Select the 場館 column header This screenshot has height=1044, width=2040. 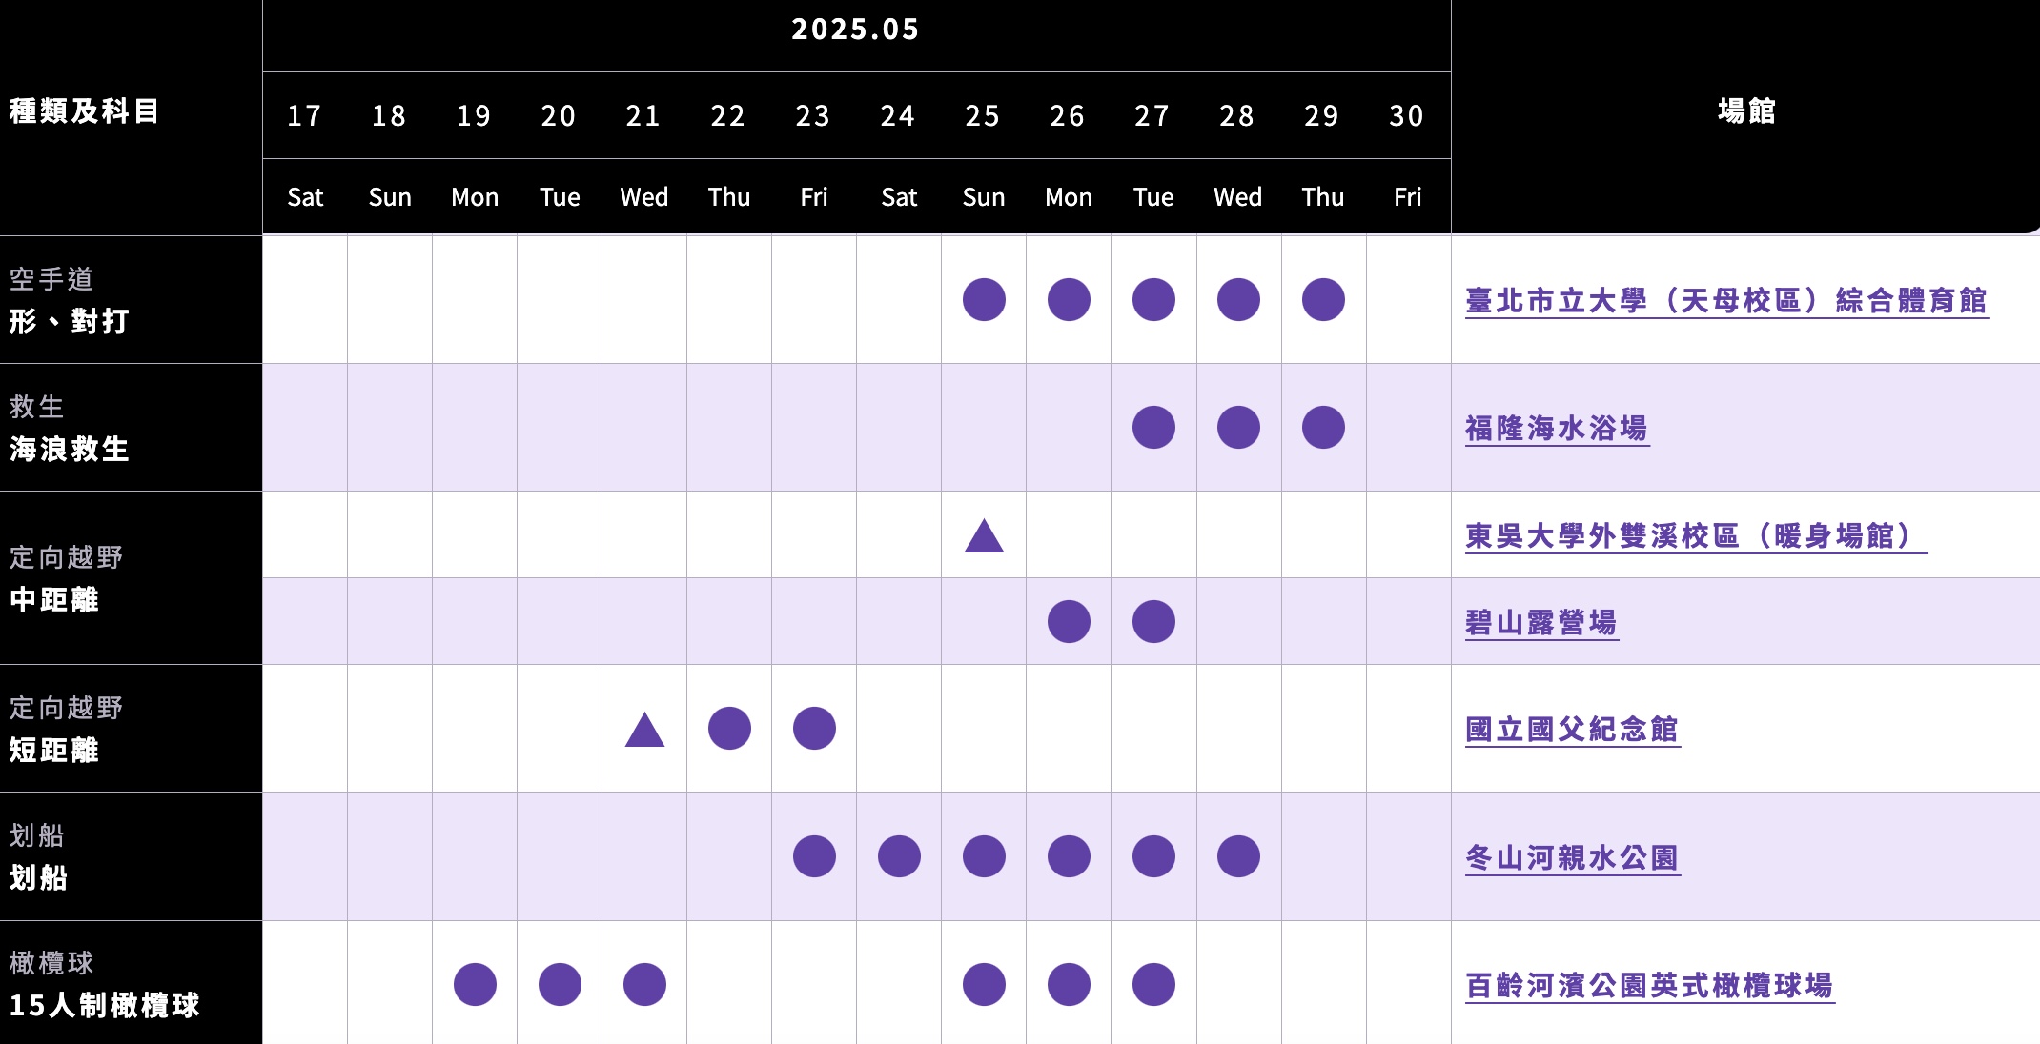1746,111
